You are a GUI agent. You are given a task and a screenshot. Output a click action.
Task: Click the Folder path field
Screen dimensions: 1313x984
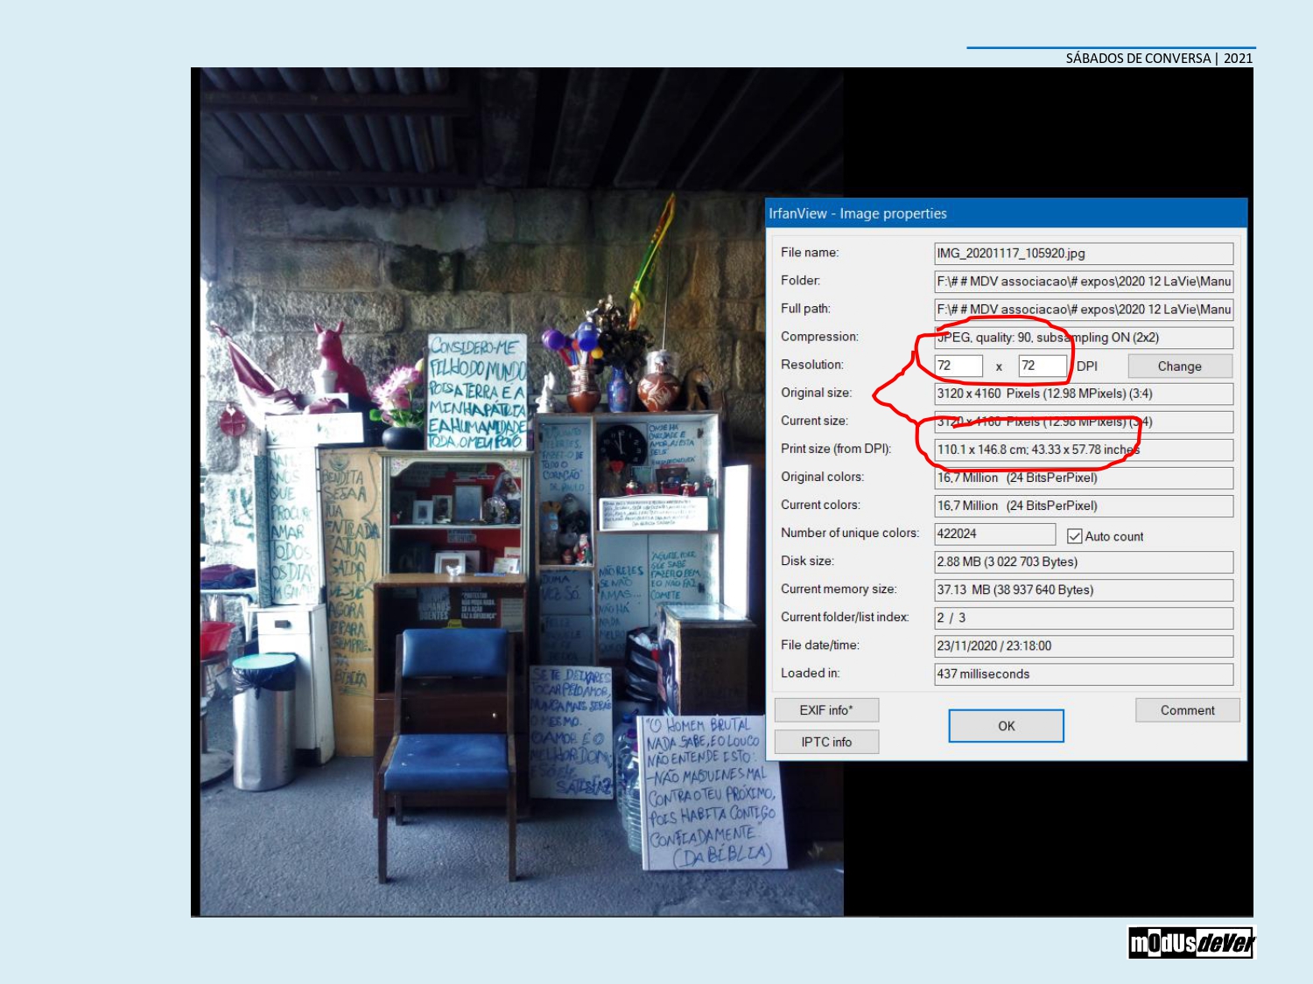[x=1083, y=282]
